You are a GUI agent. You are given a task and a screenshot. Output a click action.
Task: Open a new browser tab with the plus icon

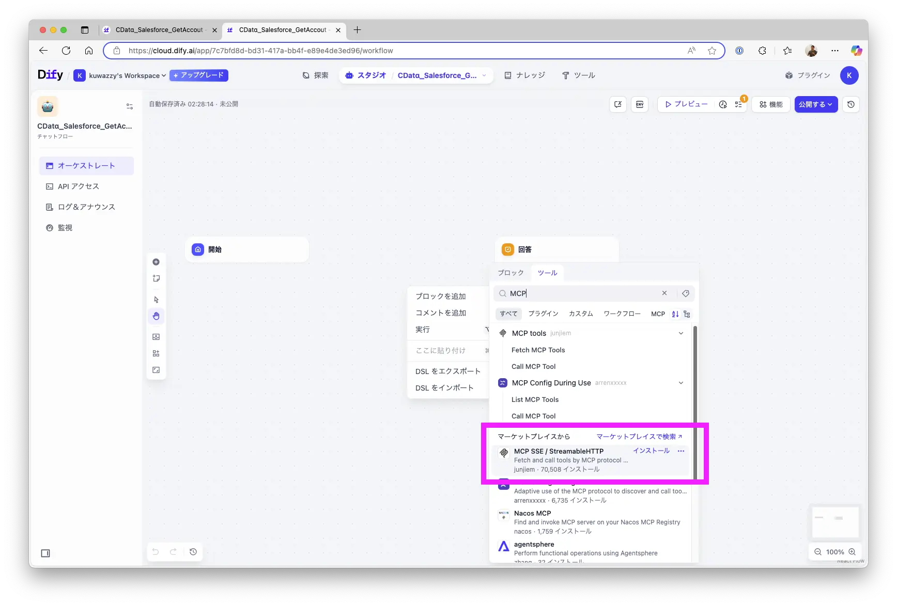(357, 30)
